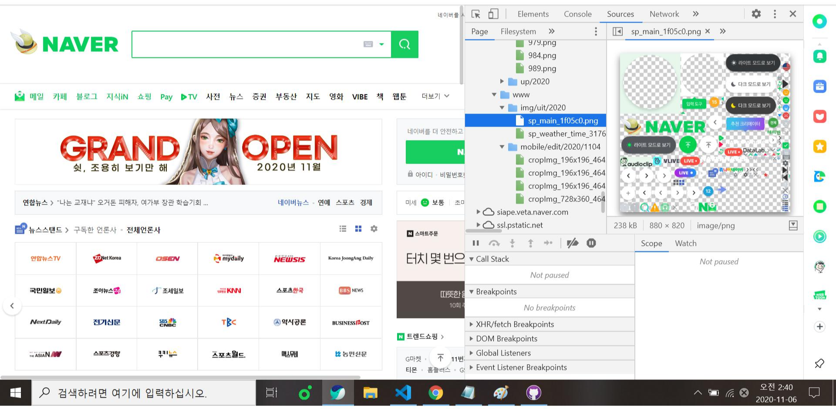836x409 pixels.
Task: Open the on-screen keyboard icon in search box
Action: pyautogui.click(x=368, y=44)
